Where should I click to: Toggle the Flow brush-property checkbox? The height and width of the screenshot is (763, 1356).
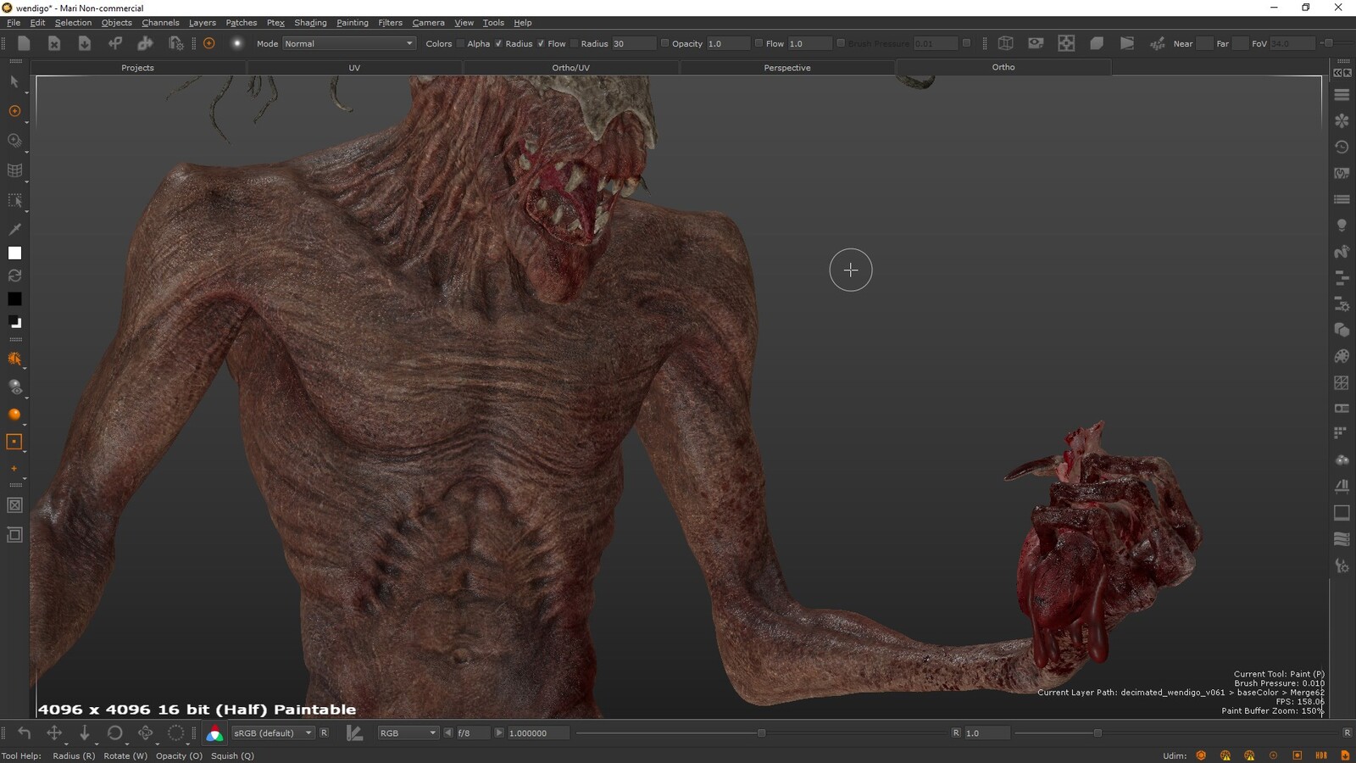574,43
